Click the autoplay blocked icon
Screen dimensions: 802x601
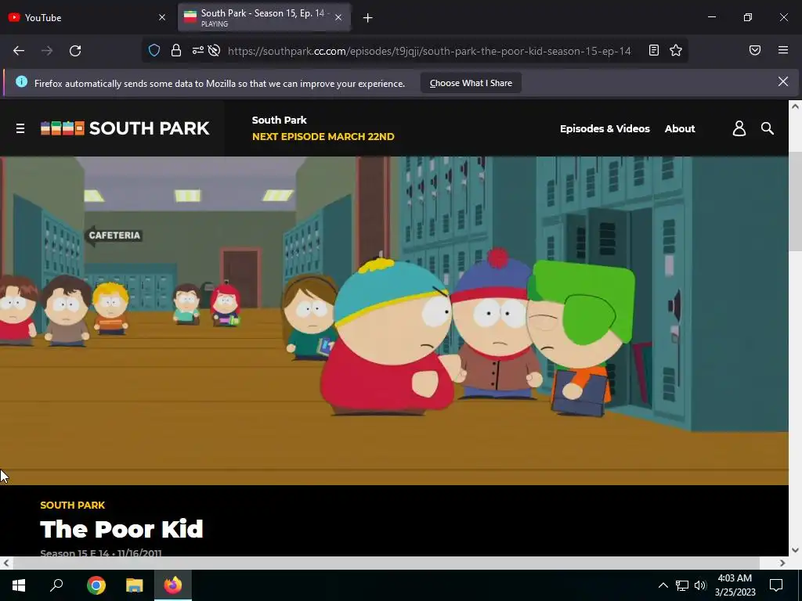(215, 50)
